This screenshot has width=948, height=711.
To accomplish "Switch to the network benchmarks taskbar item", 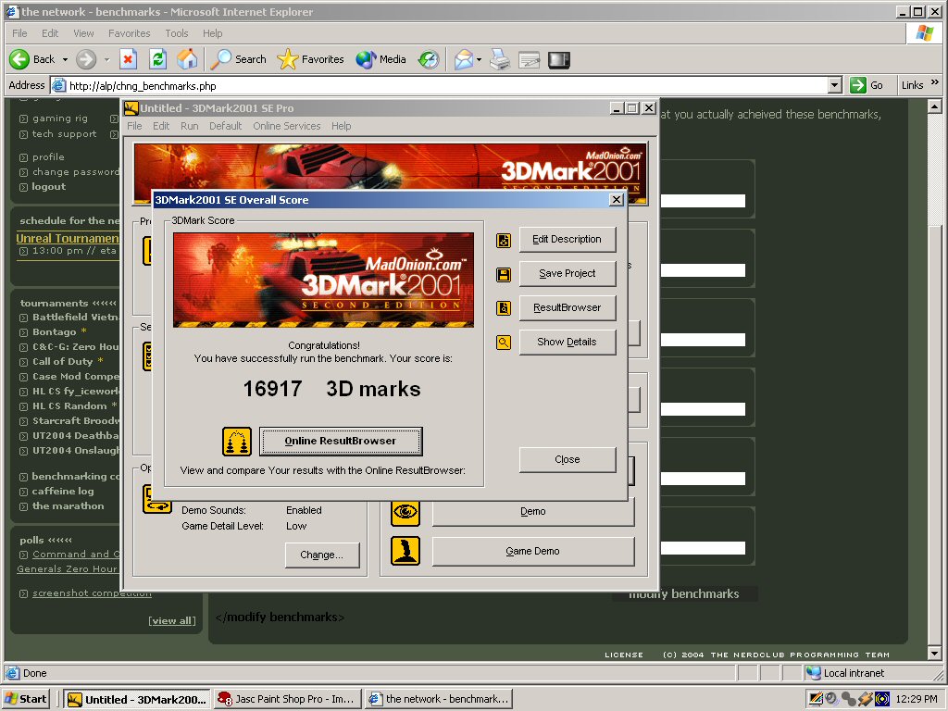I will pyautogui.click(x=440, y=699).
